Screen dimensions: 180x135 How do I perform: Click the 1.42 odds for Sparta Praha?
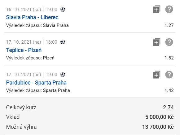(169, 90)
